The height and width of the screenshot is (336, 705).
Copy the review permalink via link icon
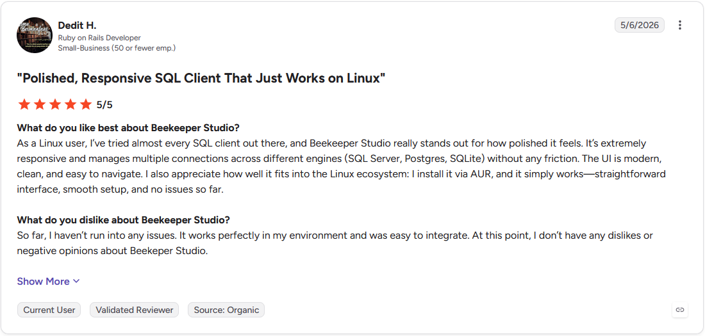pyautogui.click(x=680, y=310)
